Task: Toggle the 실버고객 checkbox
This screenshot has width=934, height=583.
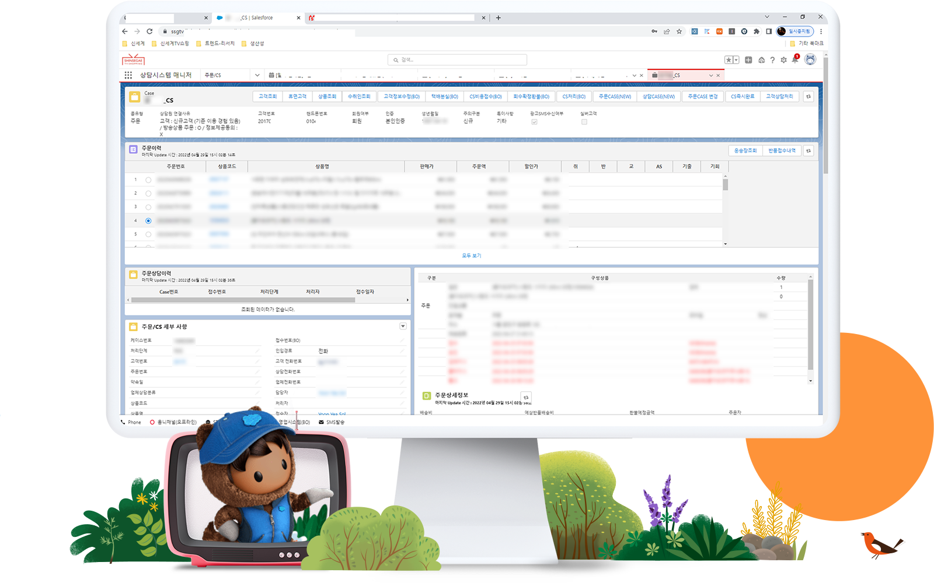Action: (584, 122)
